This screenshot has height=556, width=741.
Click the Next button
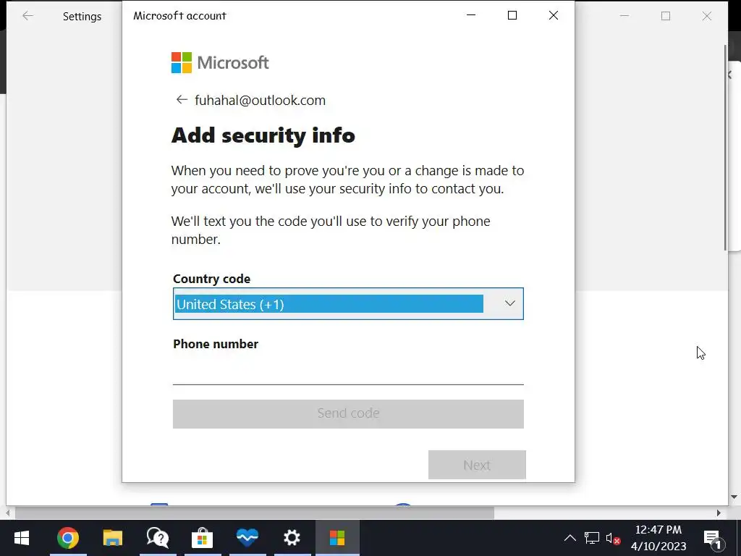477,465
